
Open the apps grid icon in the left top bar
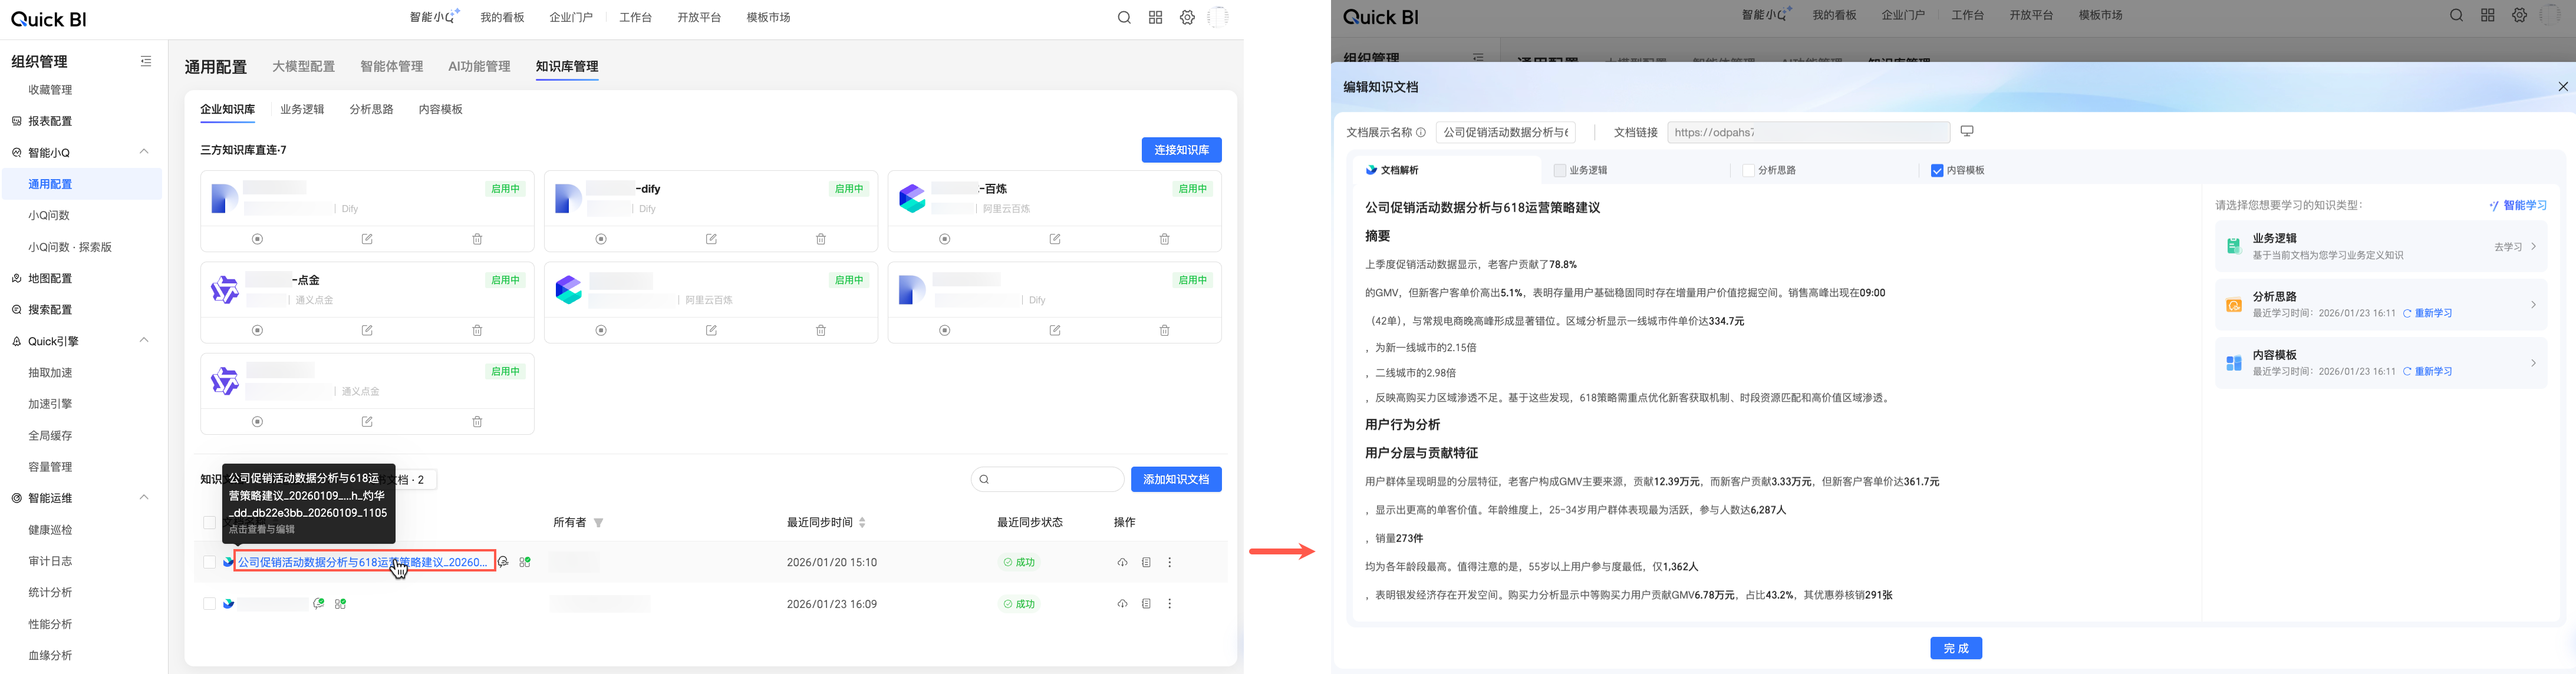(x=1155, y=18)
